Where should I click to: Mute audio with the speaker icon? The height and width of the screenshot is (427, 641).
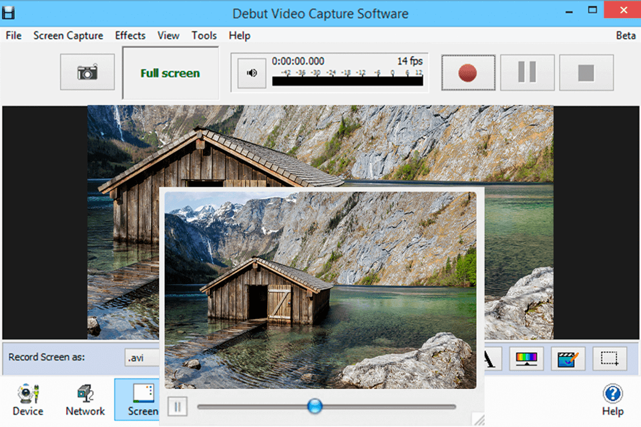252,73
